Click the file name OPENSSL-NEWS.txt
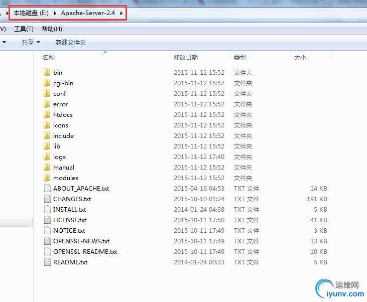 81,241
